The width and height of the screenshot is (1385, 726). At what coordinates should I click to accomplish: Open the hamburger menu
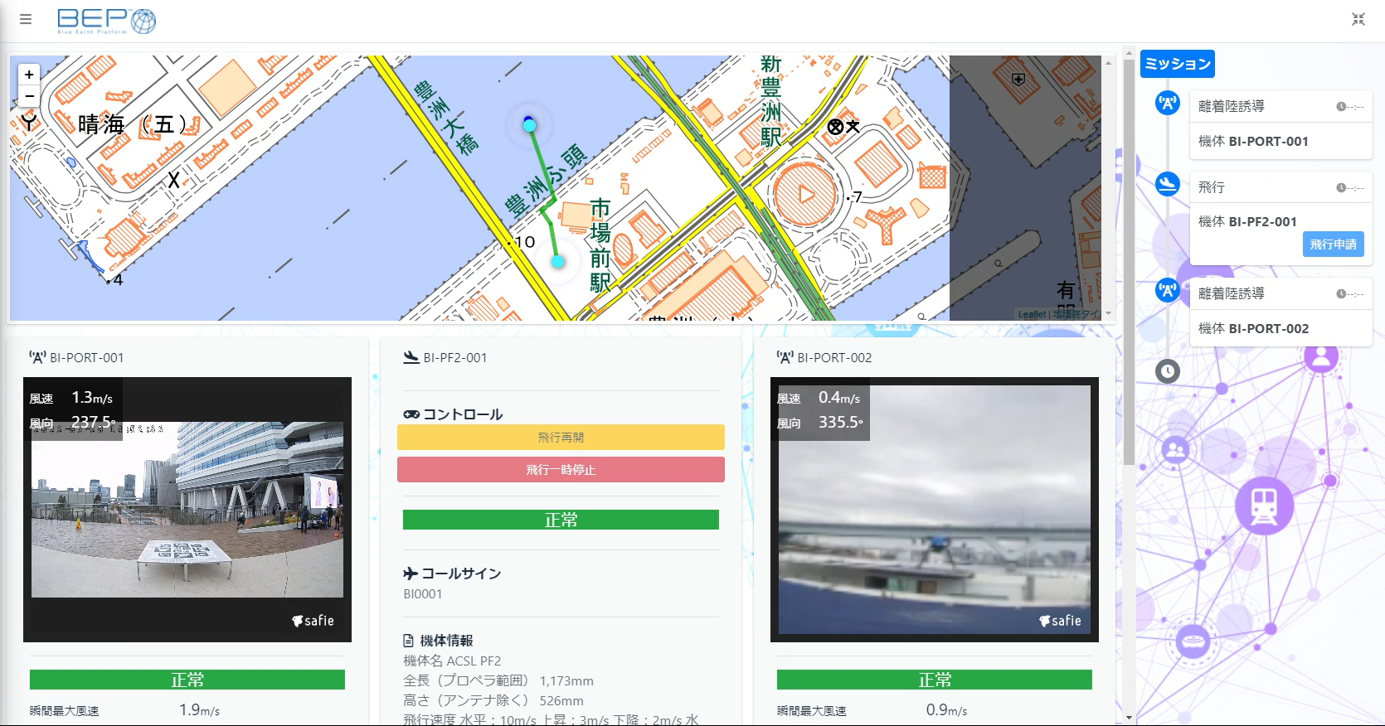[x=26, y=19]
